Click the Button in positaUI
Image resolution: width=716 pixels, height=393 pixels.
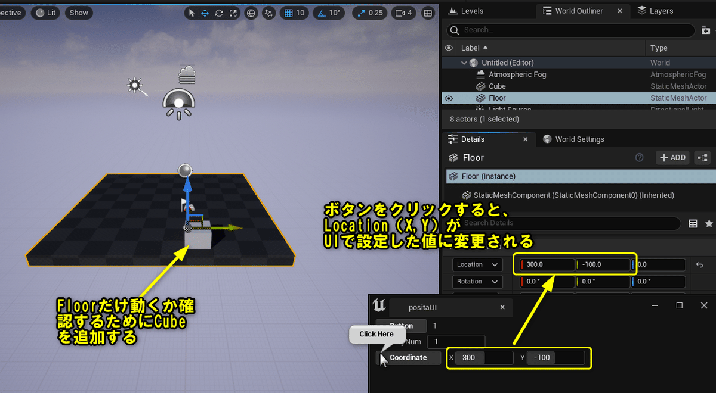(402, 326)
